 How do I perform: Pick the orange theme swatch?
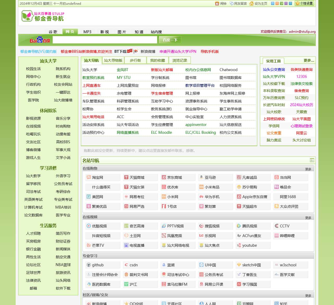[x=277, y=3]
